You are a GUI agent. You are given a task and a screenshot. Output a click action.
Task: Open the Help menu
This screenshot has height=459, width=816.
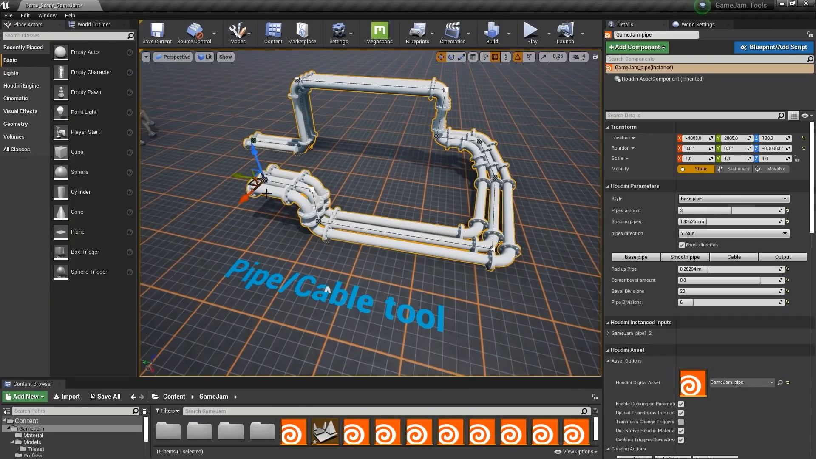point(70,15)
